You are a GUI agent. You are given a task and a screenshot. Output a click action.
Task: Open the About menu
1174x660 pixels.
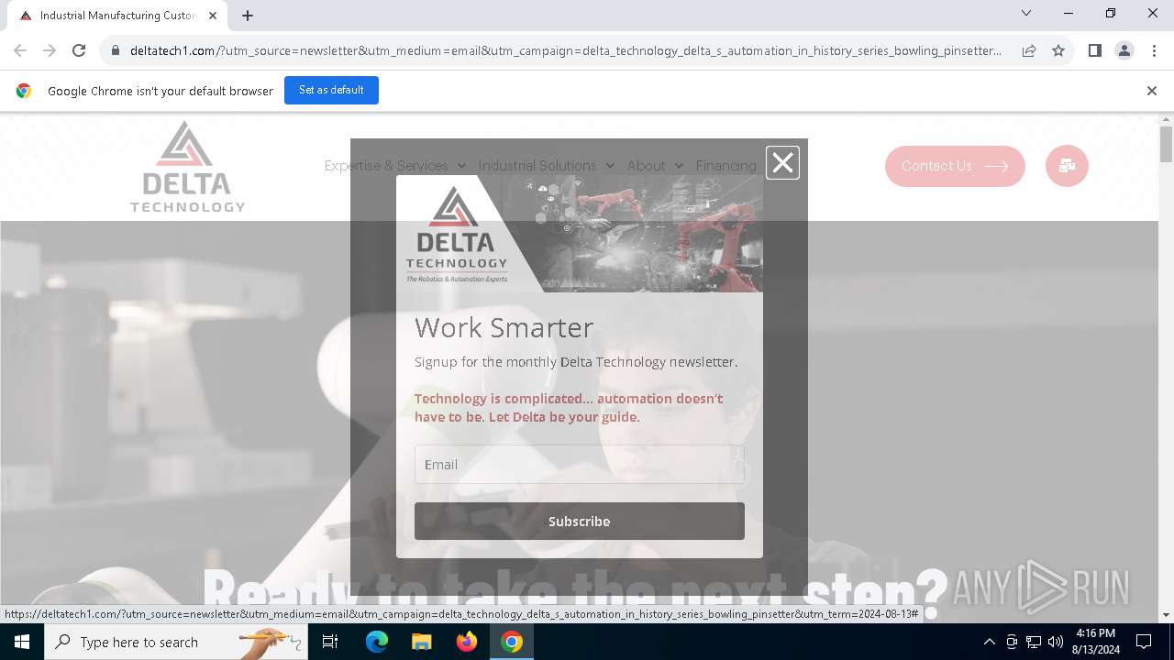pos(646,166)
